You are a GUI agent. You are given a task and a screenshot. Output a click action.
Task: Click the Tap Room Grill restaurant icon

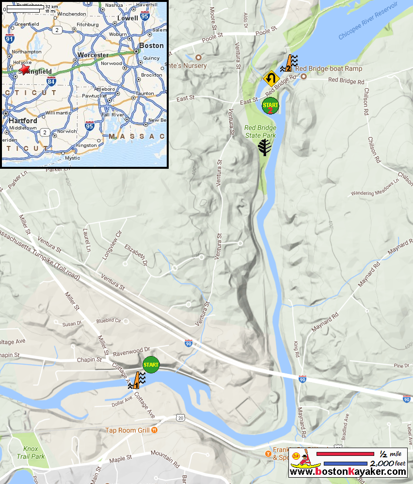tap(155, 430)
